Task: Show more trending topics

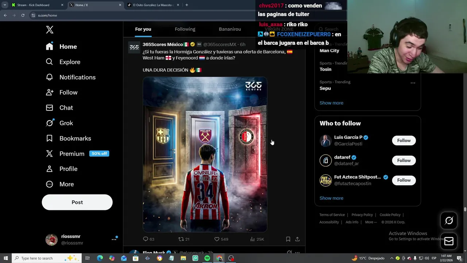Action: click(x=331, y=103)
